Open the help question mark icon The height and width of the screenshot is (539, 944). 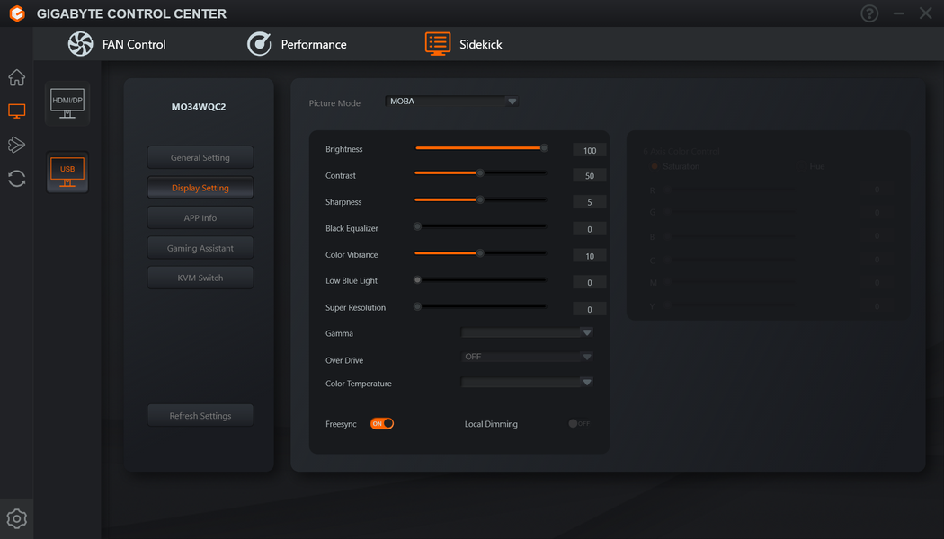click(x=869, y=13)
